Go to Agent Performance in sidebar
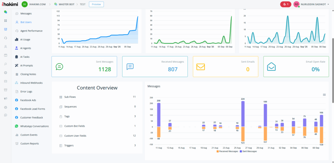 pyautogui.click(x=31, y=31)
